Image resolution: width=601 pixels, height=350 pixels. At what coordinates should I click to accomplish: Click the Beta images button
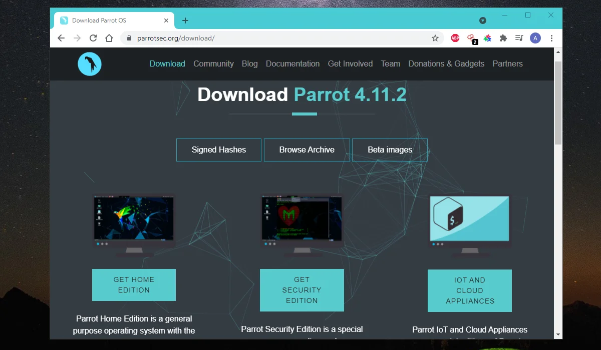[x=390, y=150]
